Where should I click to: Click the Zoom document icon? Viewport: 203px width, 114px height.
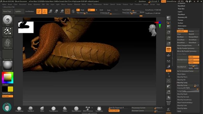168,32
